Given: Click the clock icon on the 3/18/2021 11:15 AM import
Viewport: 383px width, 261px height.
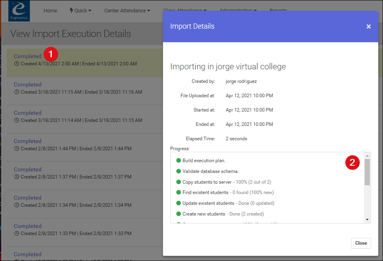Looking at the screenshot, I should click(17, 92).
